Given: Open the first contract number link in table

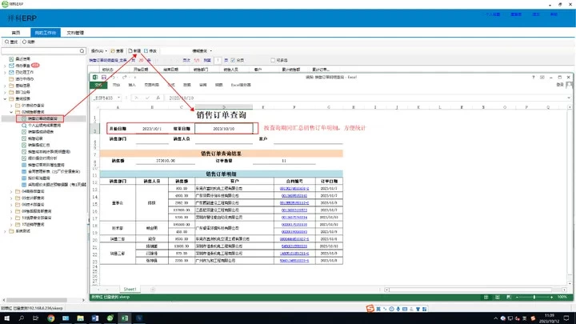Looking at the screenshot, I should click(296, 164).
